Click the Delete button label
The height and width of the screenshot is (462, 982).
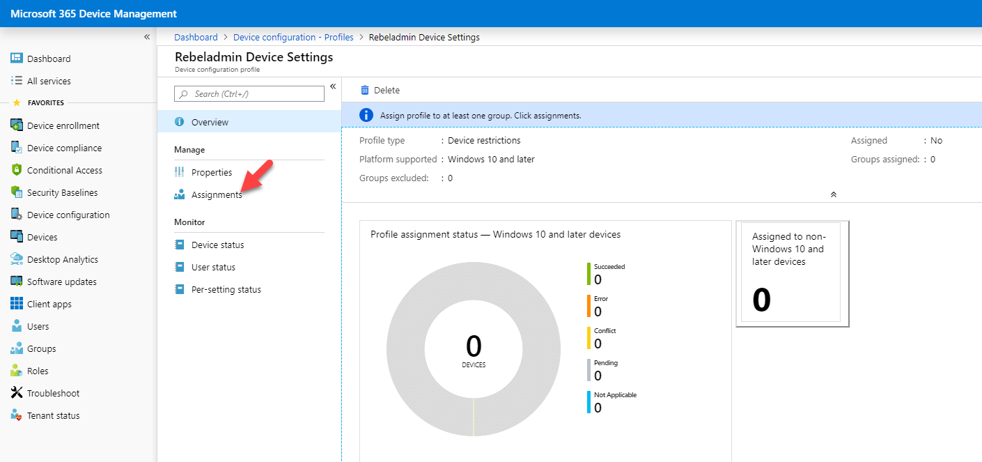tap(387, 90)
